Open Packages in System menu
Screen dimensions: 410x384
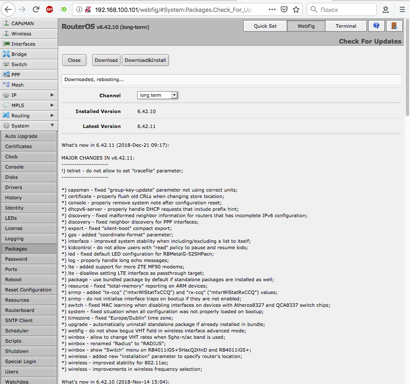pyautogui.click(x=29, y=249)
